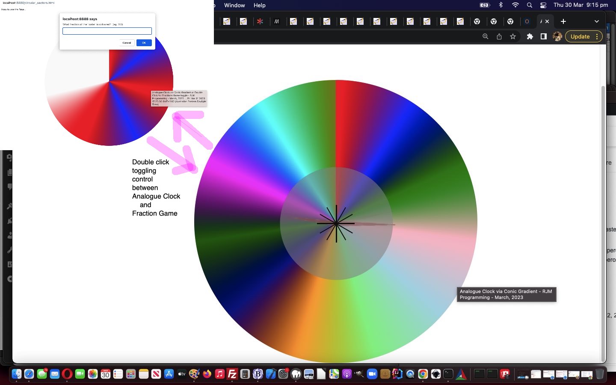Open the user profile avatar

557,37
